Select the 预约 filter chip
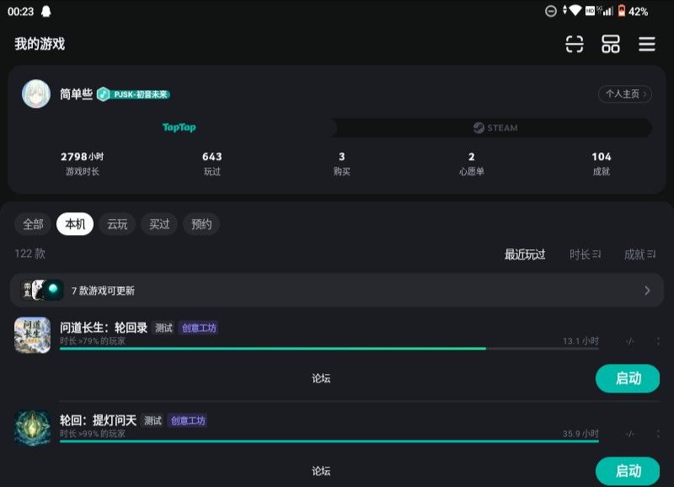 click(x=201, y=224)
